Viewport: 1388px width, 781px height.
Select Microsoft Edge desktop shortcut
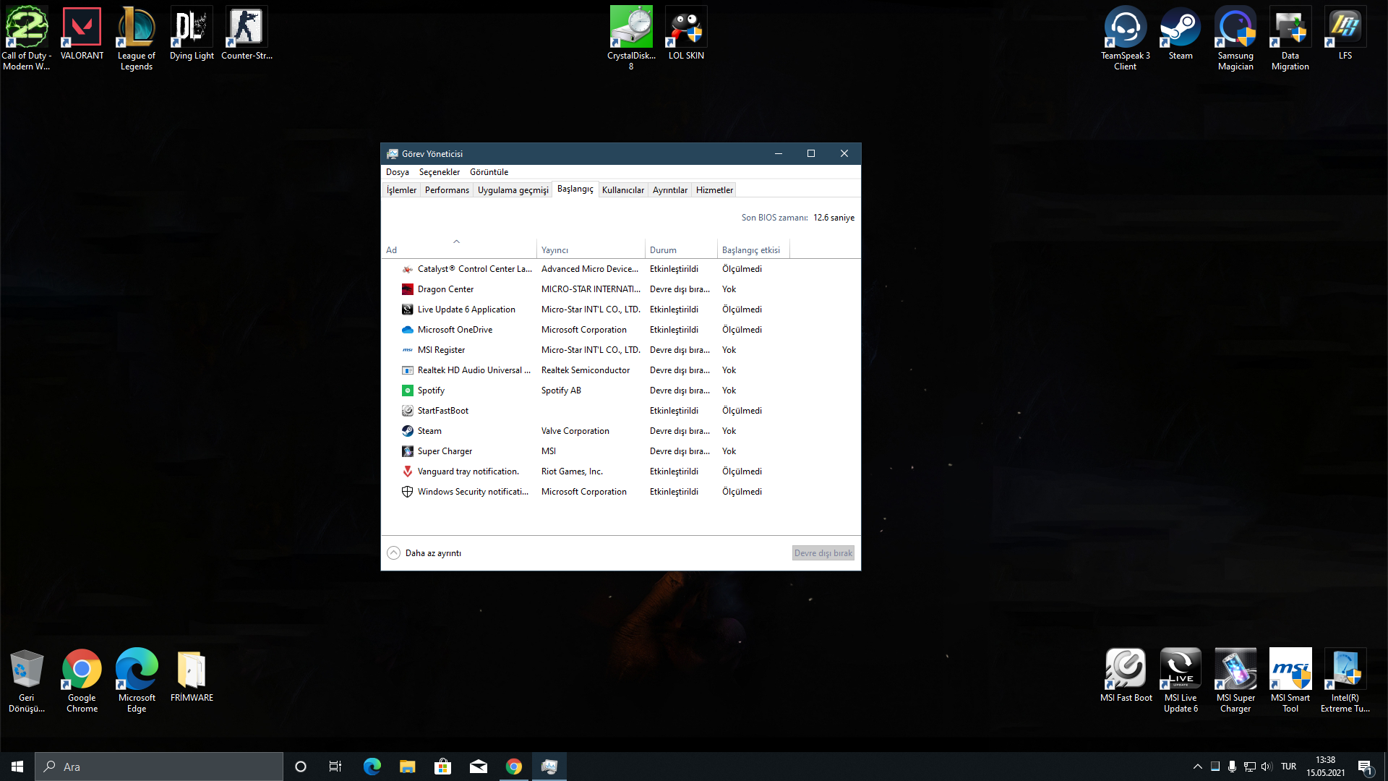(x=137, y=680)
